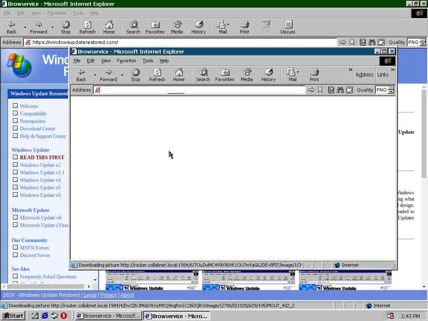
Task: Open the Tools menu in the front window
Action: coord(148,61)
